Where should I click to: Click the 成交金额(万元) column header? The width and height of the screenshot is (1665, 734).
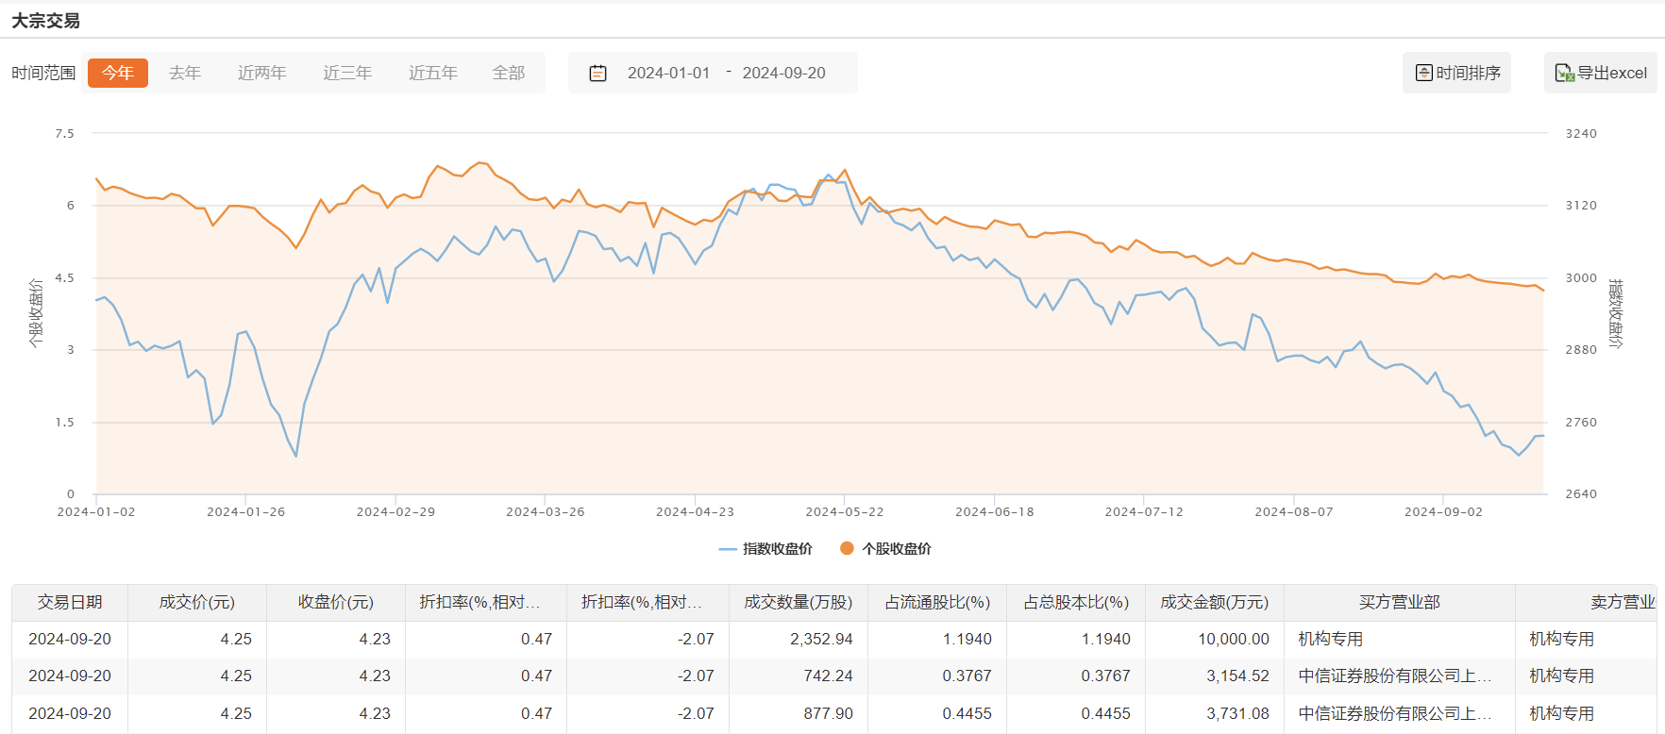1214,602
